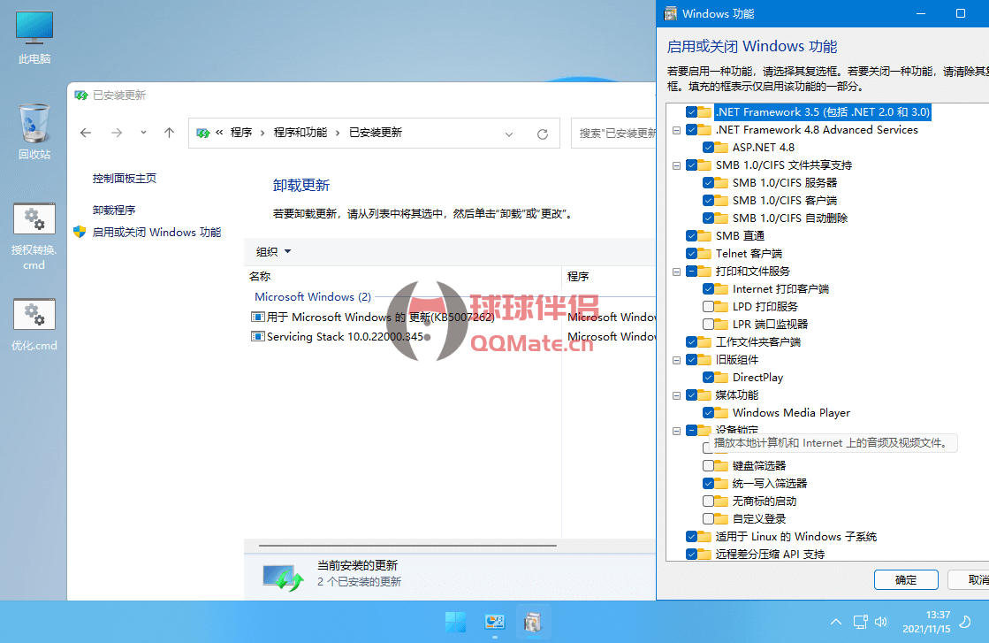Click the Windows Start button on taskbar
The image size is (989, 643).
coord(457,623)
